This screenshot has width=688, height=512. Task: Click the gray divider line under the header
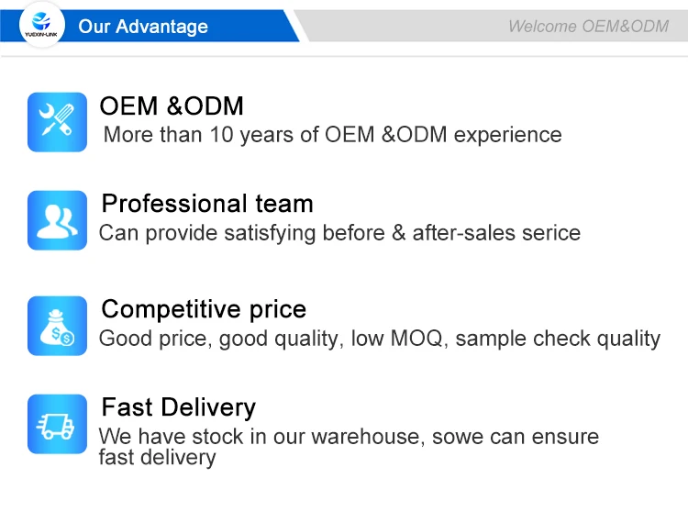pyautogui.click(x=344, y=56)
